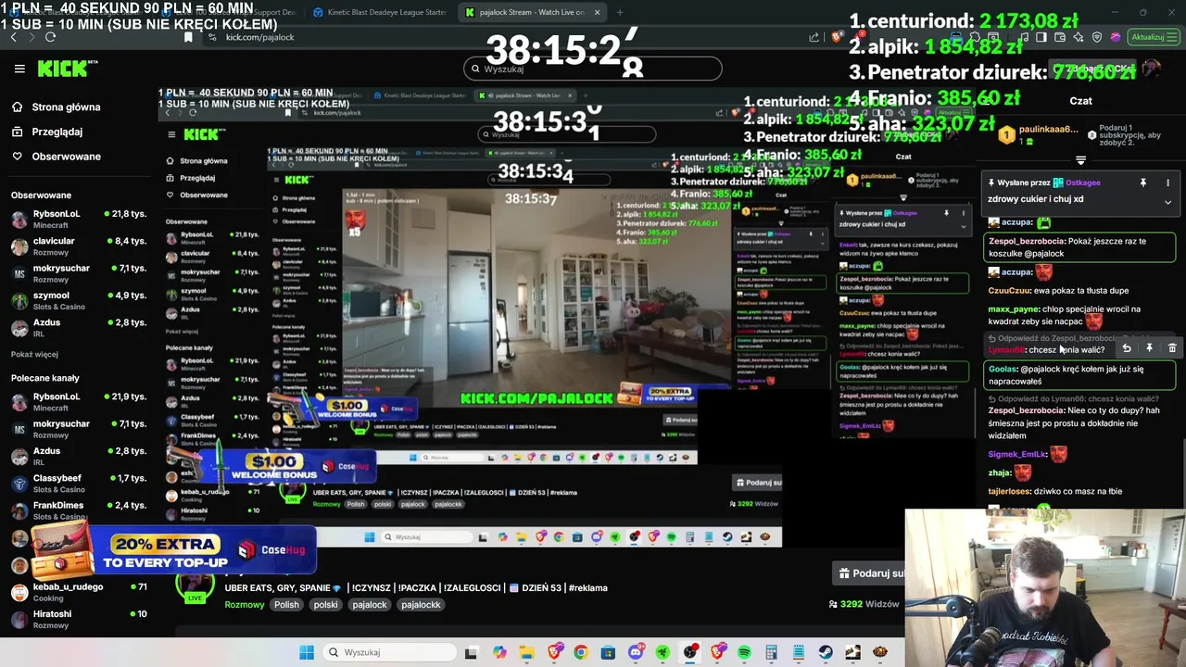Viewport: 1186px width, 667px height.
Task: Expand followed list with Pokaż więcej
Action: coord(34,354)
